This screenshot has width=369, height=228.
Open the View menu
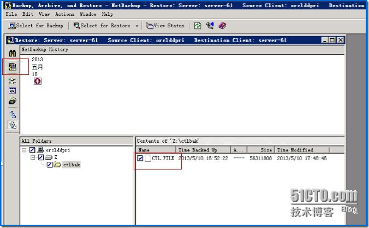[x=44, y=14]
